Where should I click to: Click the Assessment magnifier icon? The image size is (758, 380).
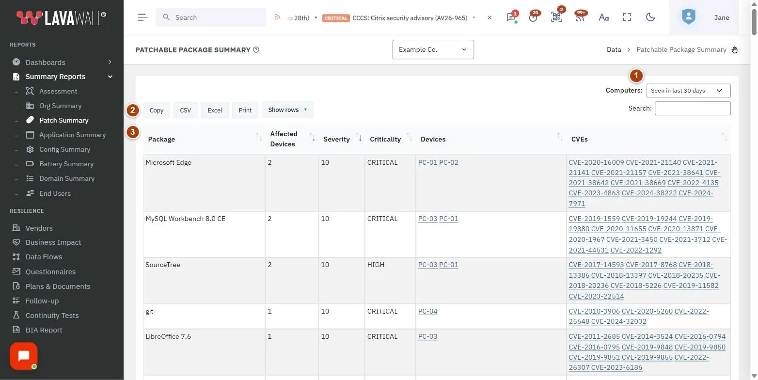30,91
